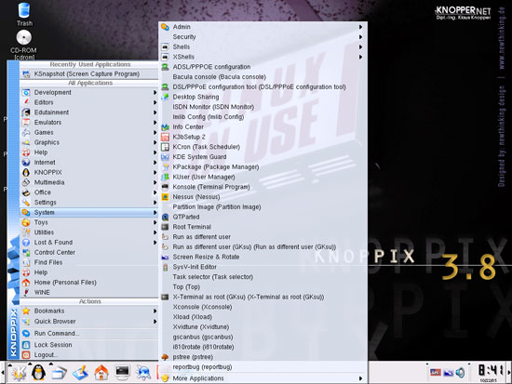Image resolution: width=512 pixels, height=384 pixels.
Task: Launch Xconsole (Xconsole) entry
Action: (x=263, y=307)
